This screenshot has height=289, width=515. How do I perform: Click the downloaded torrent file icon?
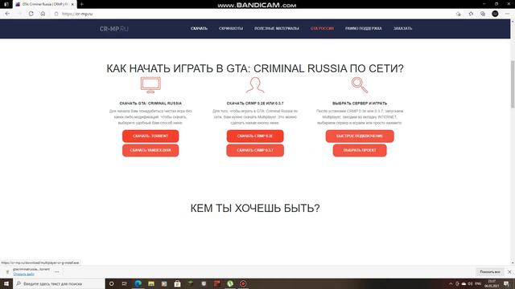tap(7, 272)
